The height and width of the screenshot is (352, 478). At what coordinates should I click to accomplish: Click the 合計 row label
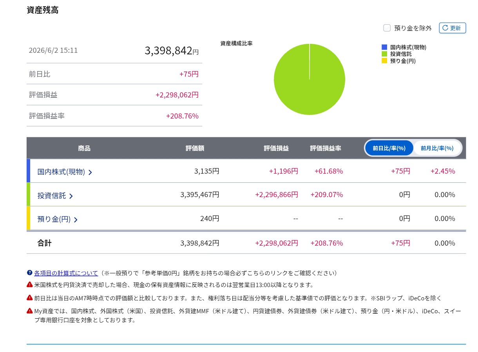(x=45, y=243)
